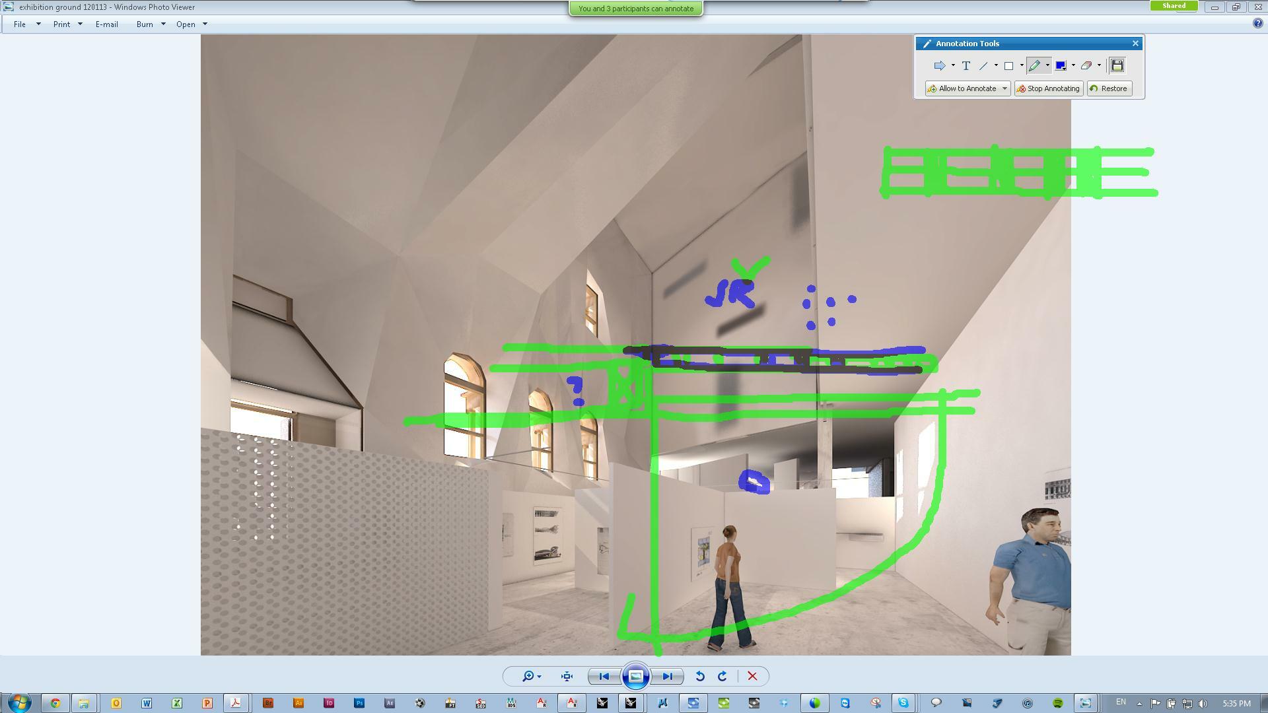Show hidden system tray icons
The height and width of the screenshot is (713, 1268).
coord(1139,704)
